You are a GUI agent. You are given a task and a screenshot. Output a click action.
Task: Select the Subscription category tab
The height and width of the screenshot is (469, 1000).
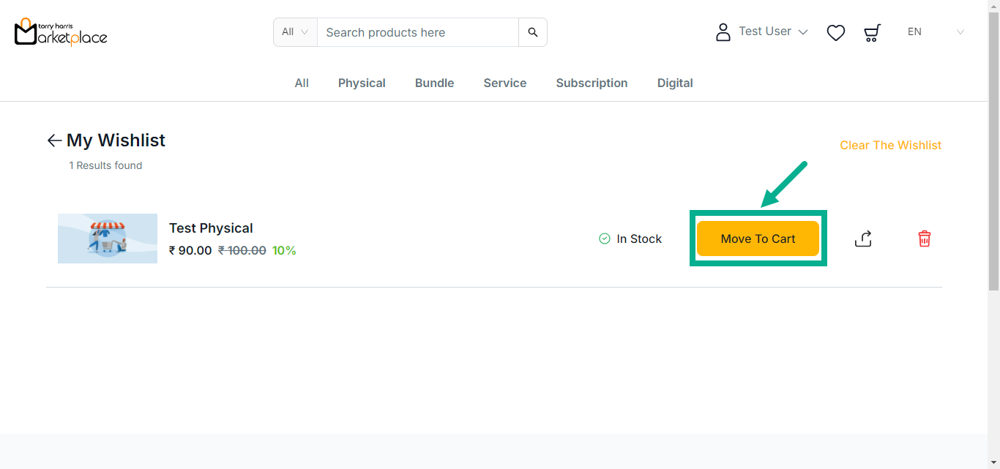pyautogui.click(x=592, y=83)
